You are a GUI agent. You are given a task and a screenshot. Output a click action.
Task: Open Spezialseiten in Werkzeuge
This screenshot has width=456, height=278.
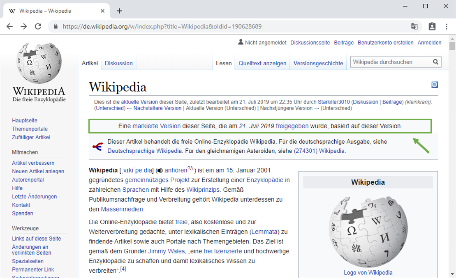pos(28,261)
